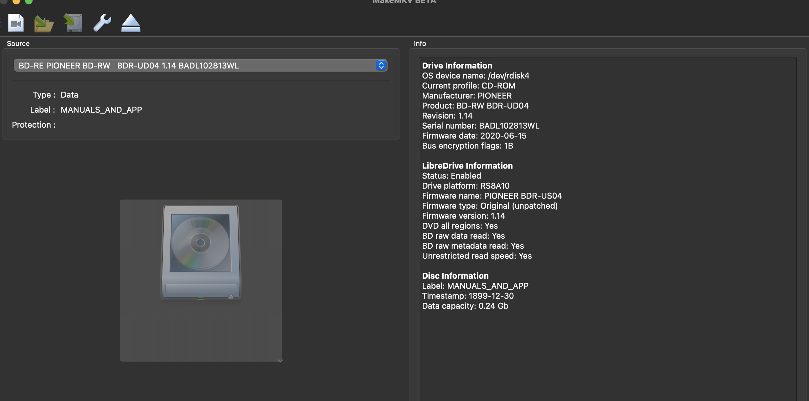This screenshot has width=809, height=401.
Task: Click the Disc Information heading
Action: click(455, 276)
